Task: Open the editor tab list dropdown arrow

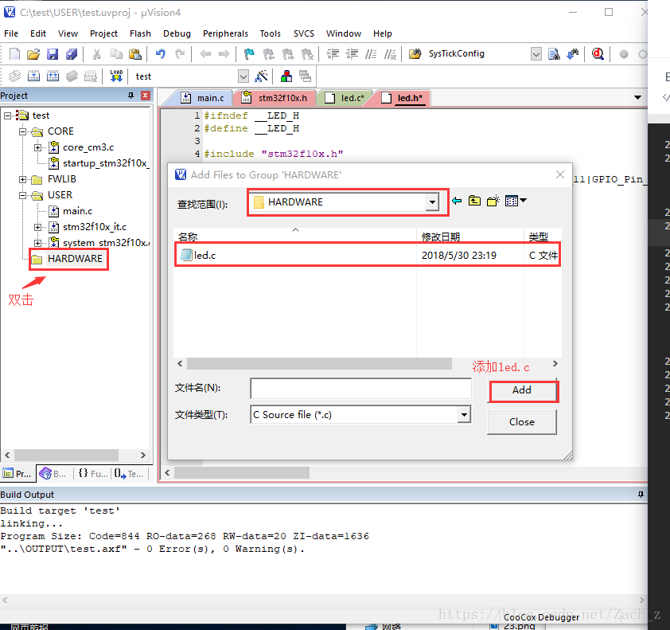Action: point(637,97)
